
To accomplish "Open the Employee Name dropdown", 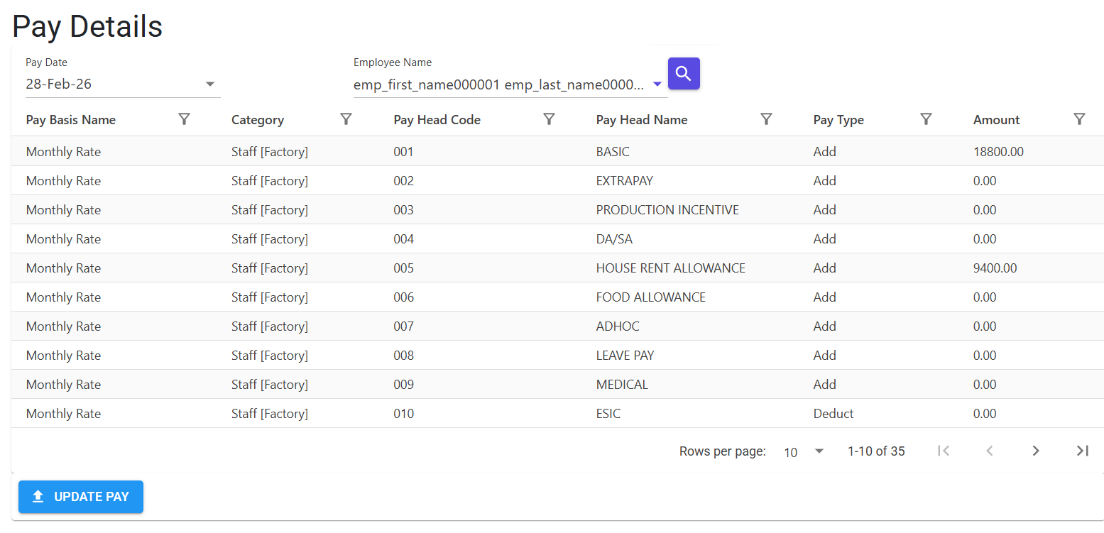I will pyautogui.click(x=509, y=84).
